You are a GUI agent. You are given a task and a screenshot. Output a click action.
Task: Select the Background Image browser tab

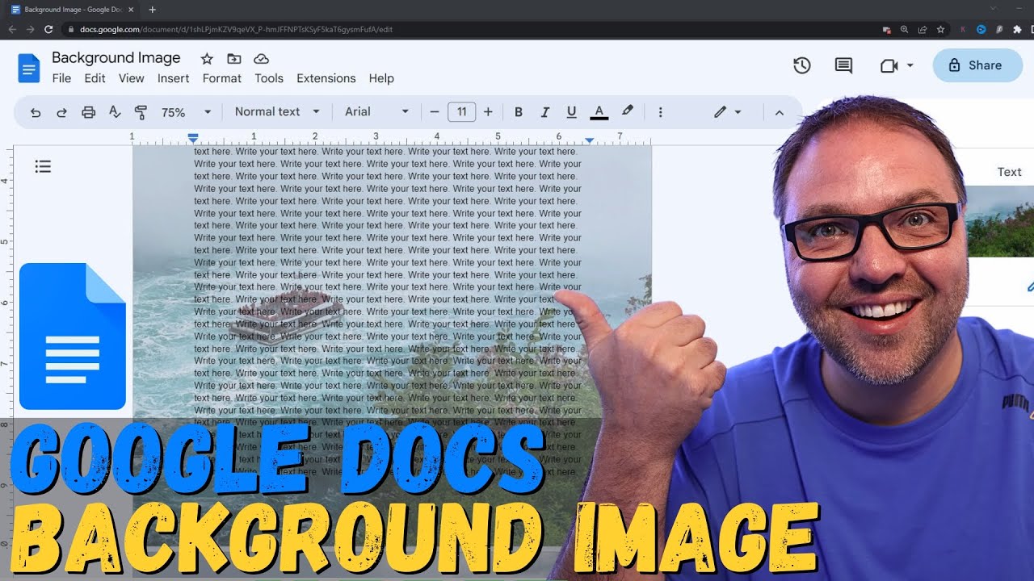click(x=73, y=10)
